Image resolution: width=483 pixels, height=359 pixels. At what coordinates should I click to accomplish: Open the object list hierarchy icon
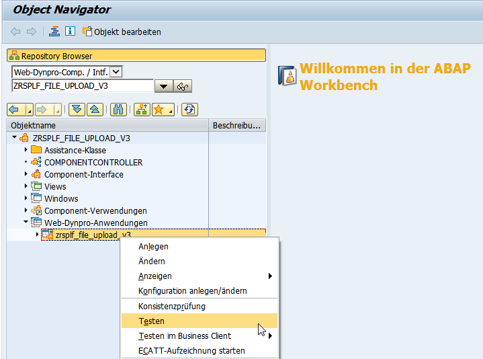pyautogui.click(x=54, y=32)
